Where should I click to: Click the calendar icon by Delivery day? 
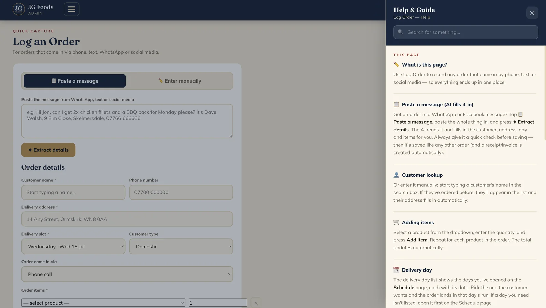pos(396,270)
